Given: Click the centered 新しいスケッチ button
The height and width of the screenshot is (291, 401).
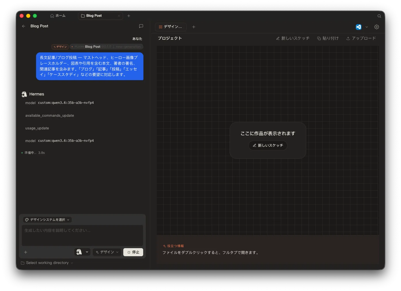Looking at the screenshot, I should 268,145.
